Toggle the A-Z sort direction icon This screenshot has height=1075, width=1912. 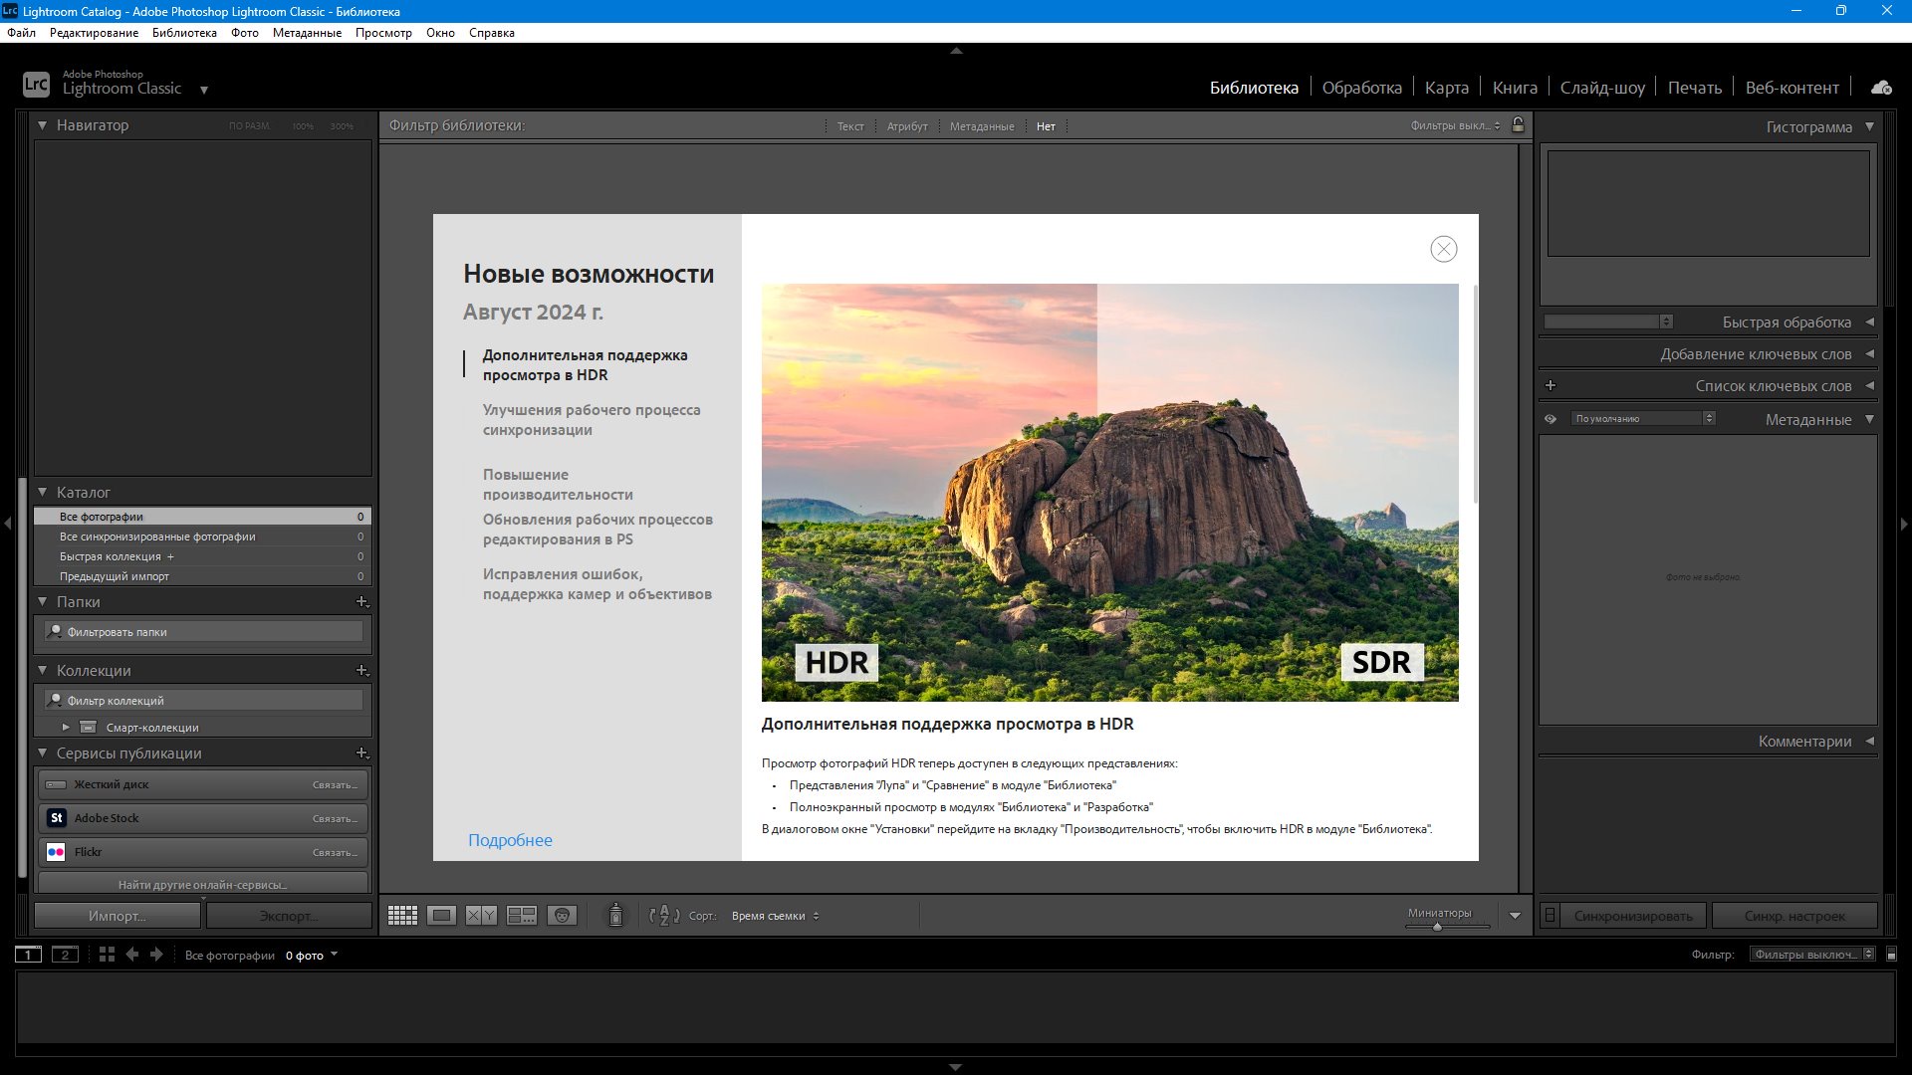(663, 916)
